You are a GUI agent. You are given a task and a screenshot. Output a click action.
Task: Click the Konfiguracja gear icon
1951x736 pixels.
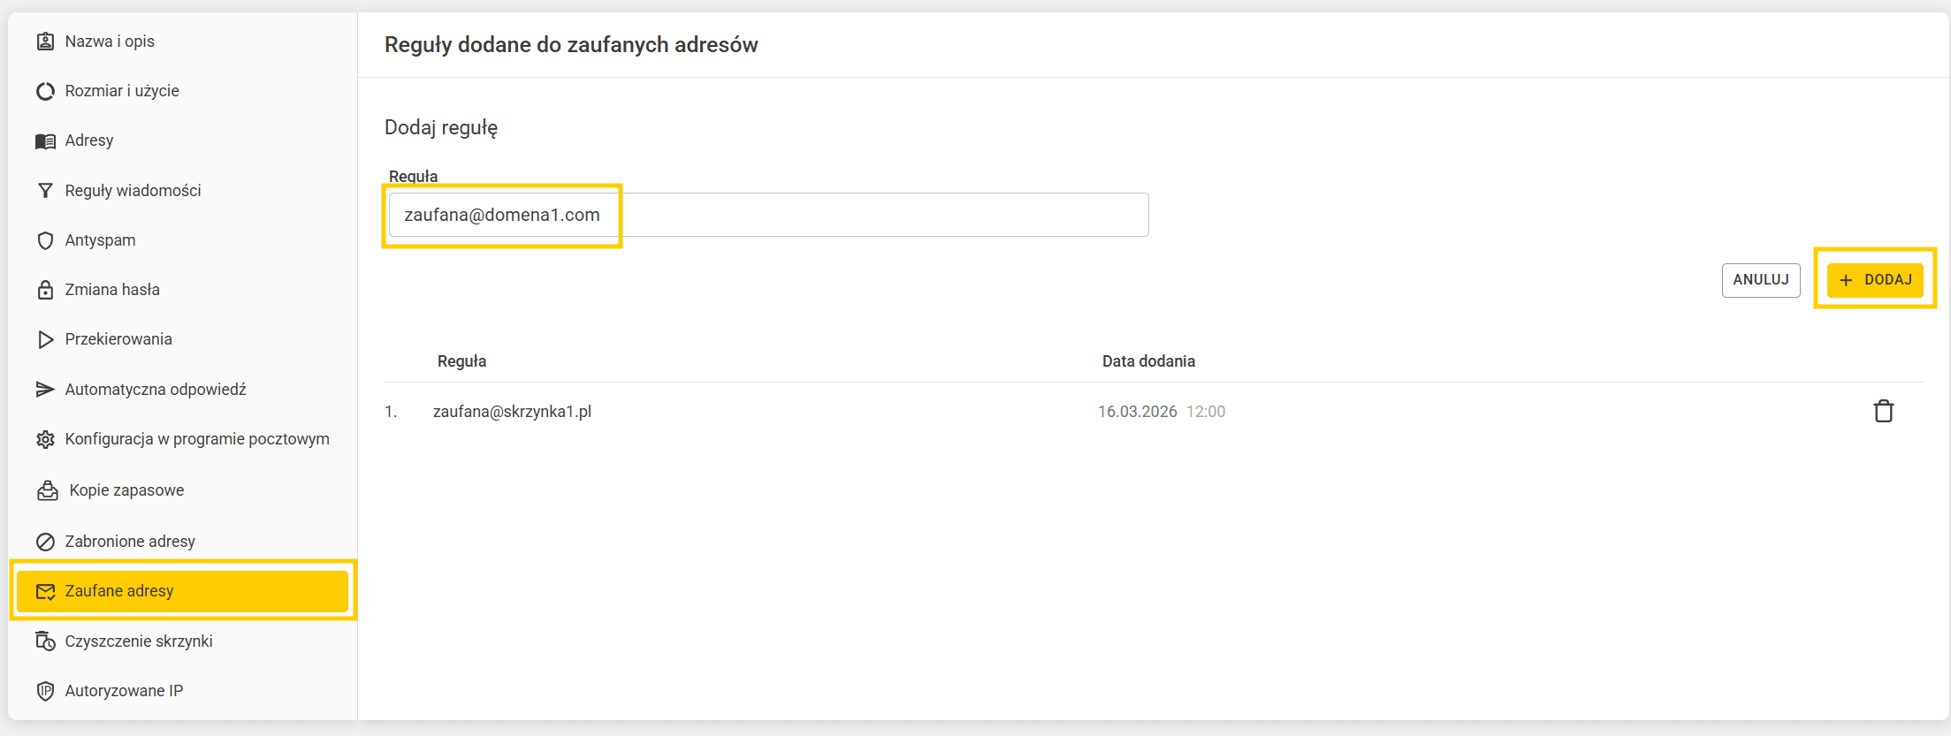pos(45,439)
